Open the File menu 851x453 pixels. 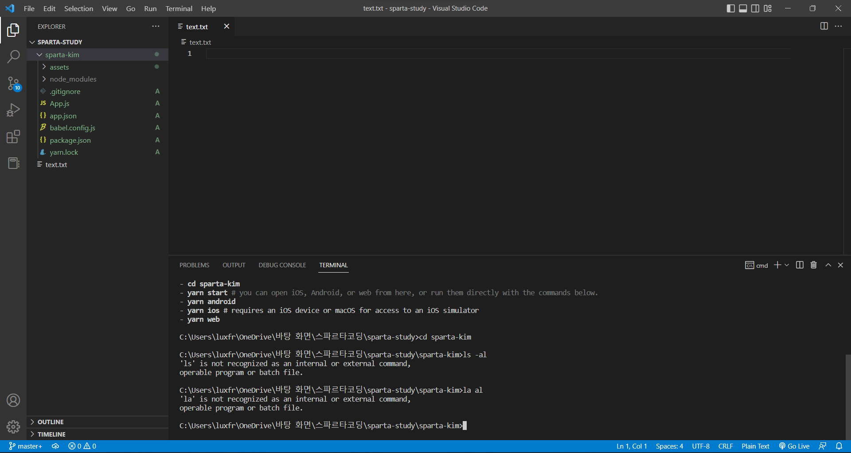point(29,8)
